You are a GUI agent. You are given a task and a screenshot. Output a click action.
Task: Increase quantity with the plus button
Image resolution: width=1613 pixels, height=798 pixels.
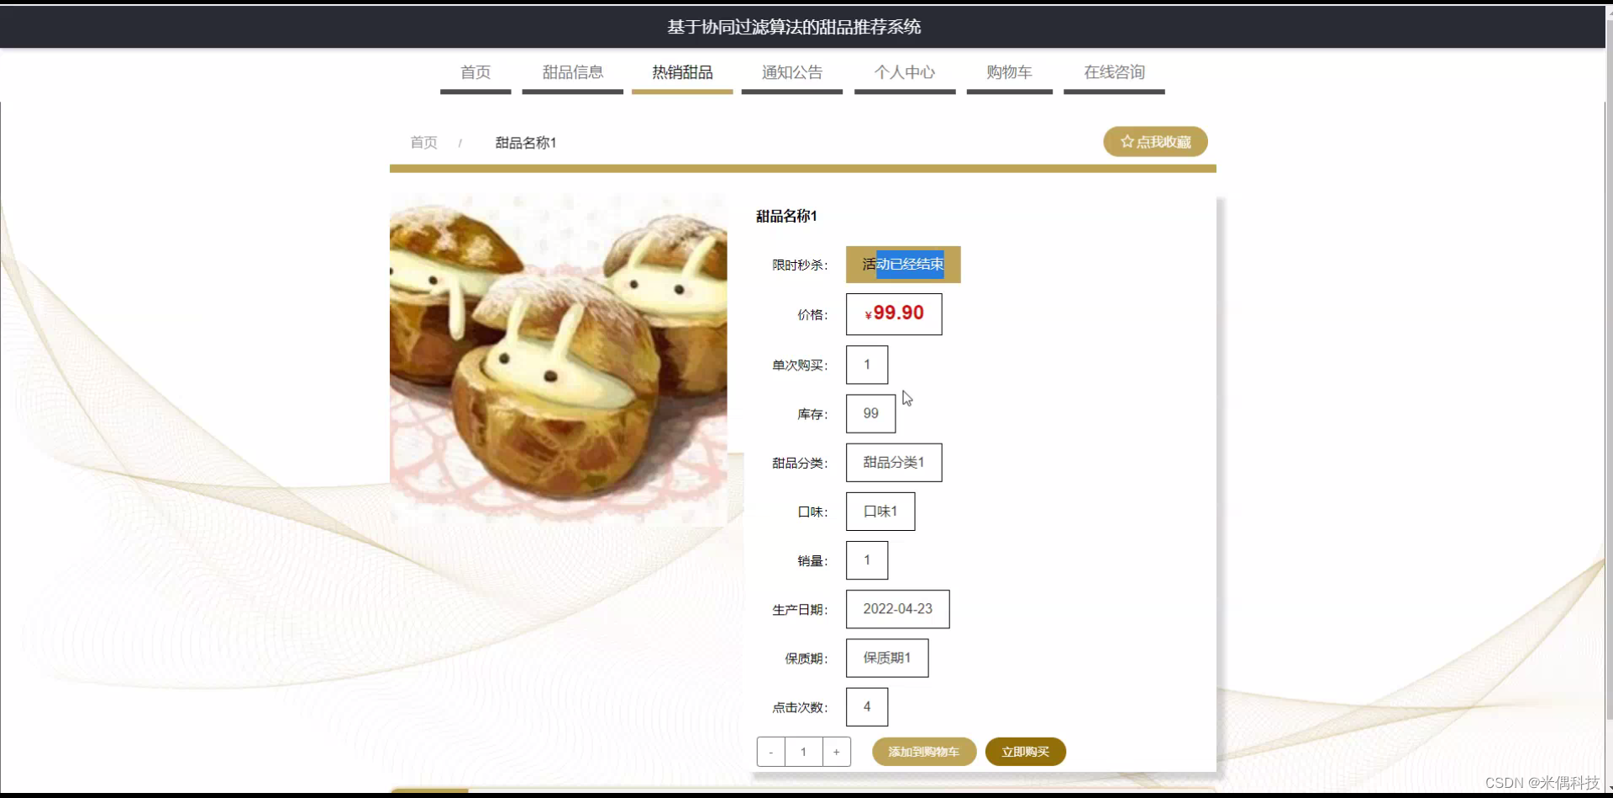[x=837, y=752]
